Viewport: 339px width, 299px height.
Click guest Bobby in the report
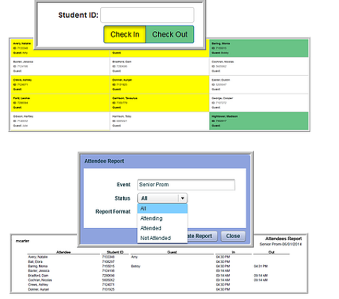[136, 266]
